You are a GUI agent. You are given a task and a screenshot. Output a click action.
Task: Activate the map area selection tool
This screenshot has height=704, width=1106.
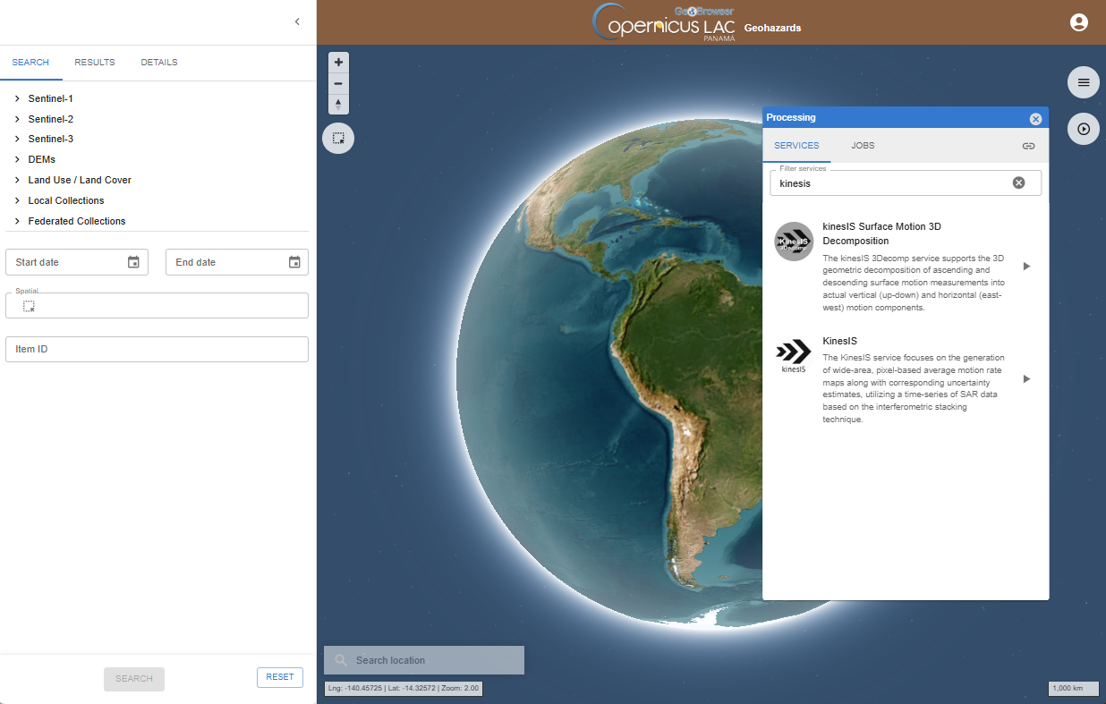point(338,139)
